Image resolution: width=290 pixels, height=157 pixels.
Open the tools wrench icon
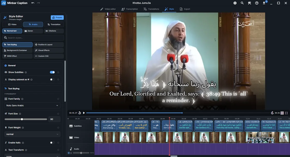250,3
